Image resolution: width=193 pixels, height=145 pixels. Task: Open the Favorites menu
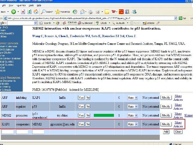pos(21,5)
